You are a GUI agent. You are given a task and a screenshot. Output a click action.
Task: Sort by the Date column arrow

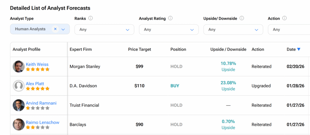click(299, 49)
